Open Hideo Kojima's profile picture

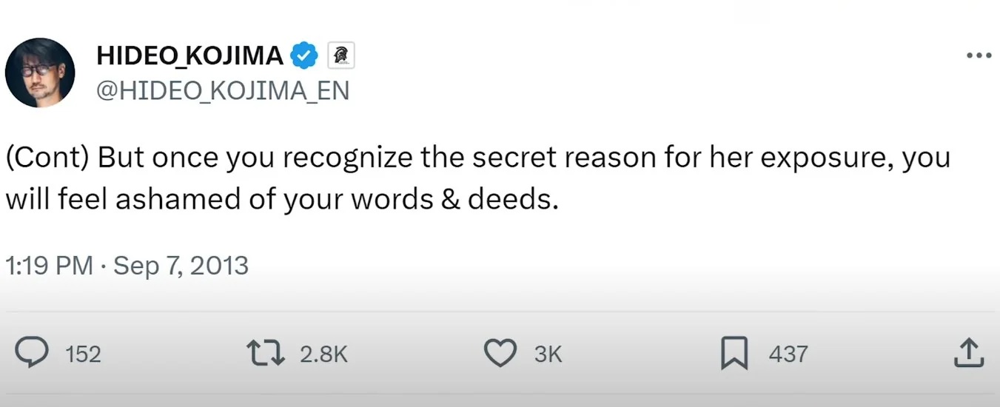tap(40, 73)
